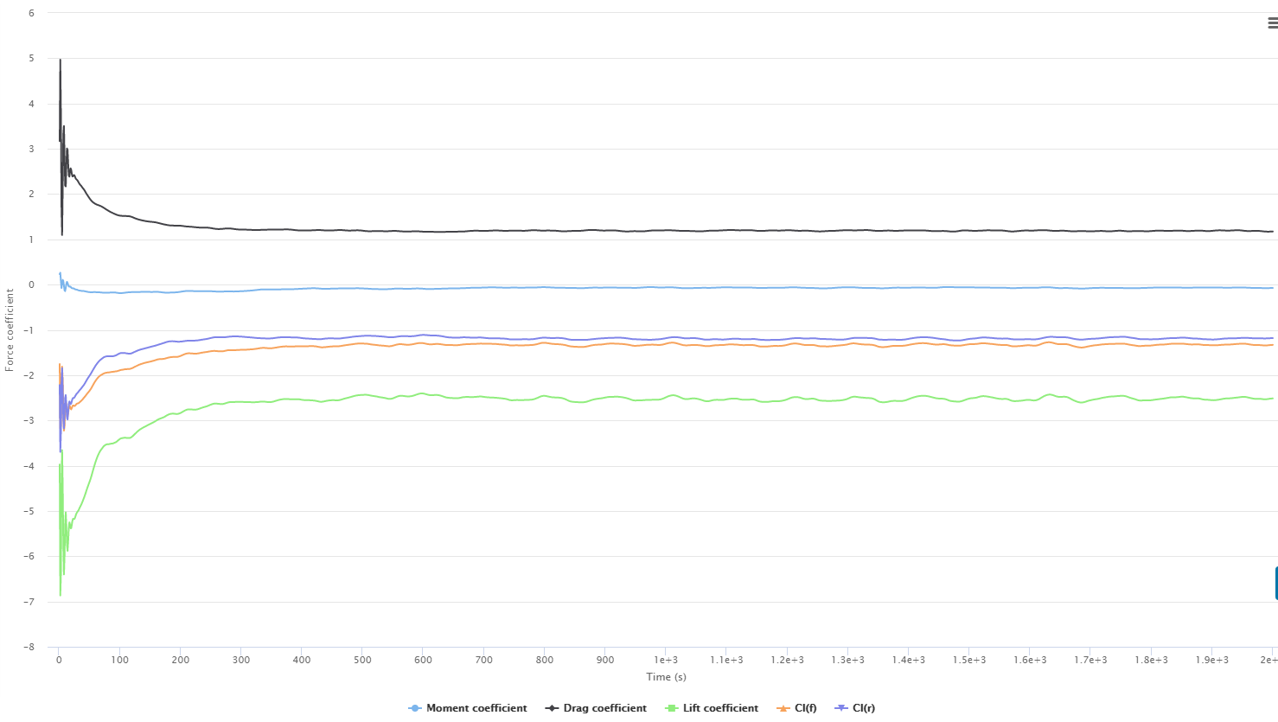Image resolution: width=1278 pixels, height=722 pixels.
Task: Click the purple inverted triangle Cl(r) legend marker
Action: click(x=840, y=708)
